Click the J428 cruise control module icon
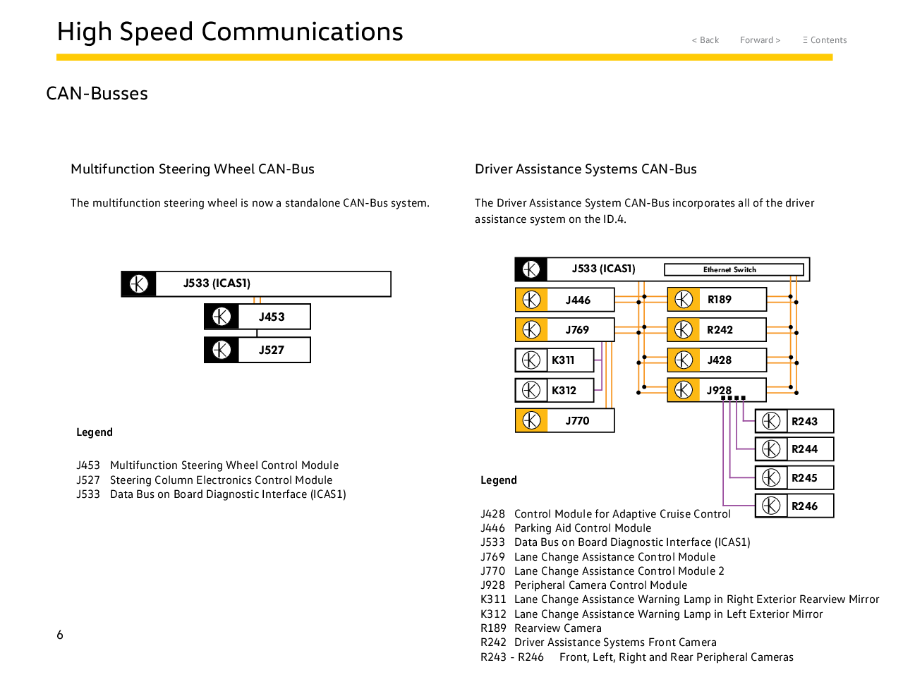 [x=683, y=360]
